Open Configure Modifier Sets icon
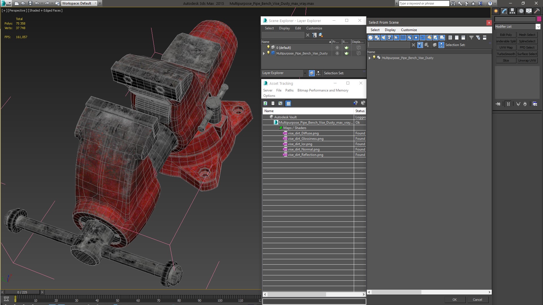The image size is (543, 305). tap(535, 104)
